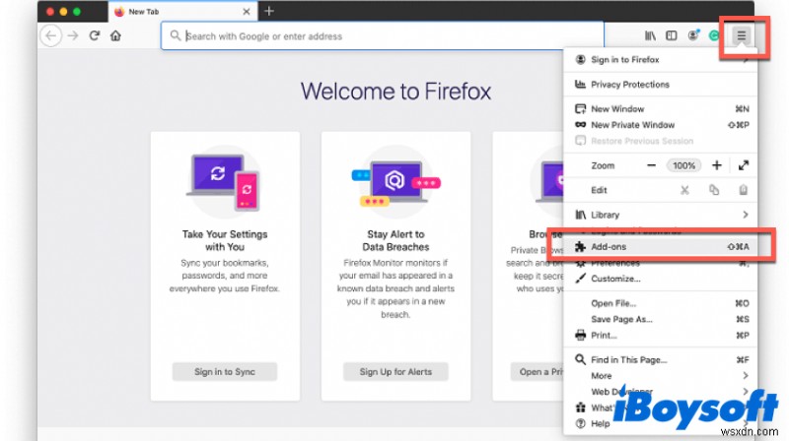The height and width of the screenshot is (441, 789).
Task: Decrease zoom with minus button
Action: [x=652, y=165]
